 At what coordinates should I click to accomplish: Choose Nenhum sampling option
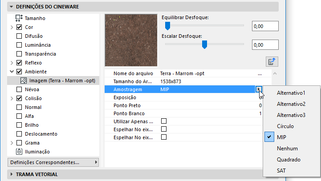pos(292,149)
